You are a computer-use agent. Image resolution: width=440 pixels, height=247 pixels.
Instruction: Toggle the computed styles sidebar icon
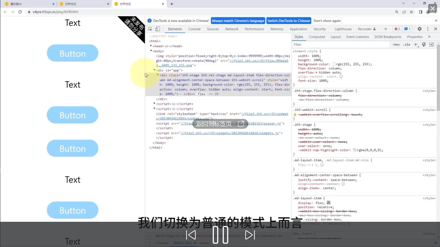(431, 45)
